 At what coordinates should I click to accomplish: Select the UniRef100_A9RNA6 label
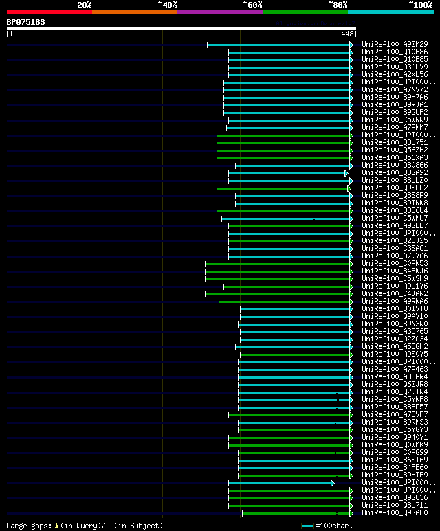395,301
